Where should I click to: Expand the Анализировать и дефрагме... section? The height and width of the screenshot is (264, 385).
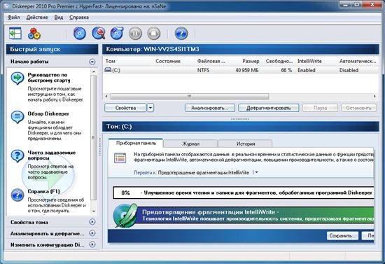pos(92,233)
